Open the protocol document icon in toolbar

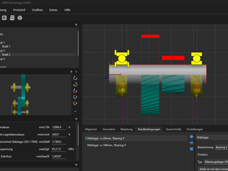click(x=12, y=18)
